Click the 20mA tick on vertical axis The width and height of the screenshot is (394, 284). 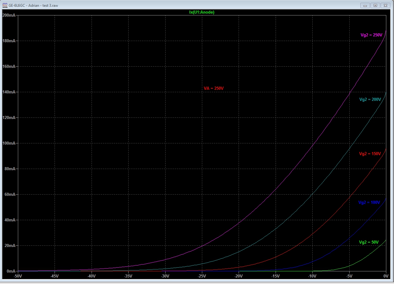click(10, 246)
